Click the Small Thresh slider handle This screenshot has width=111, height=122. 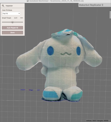[12, 22]
